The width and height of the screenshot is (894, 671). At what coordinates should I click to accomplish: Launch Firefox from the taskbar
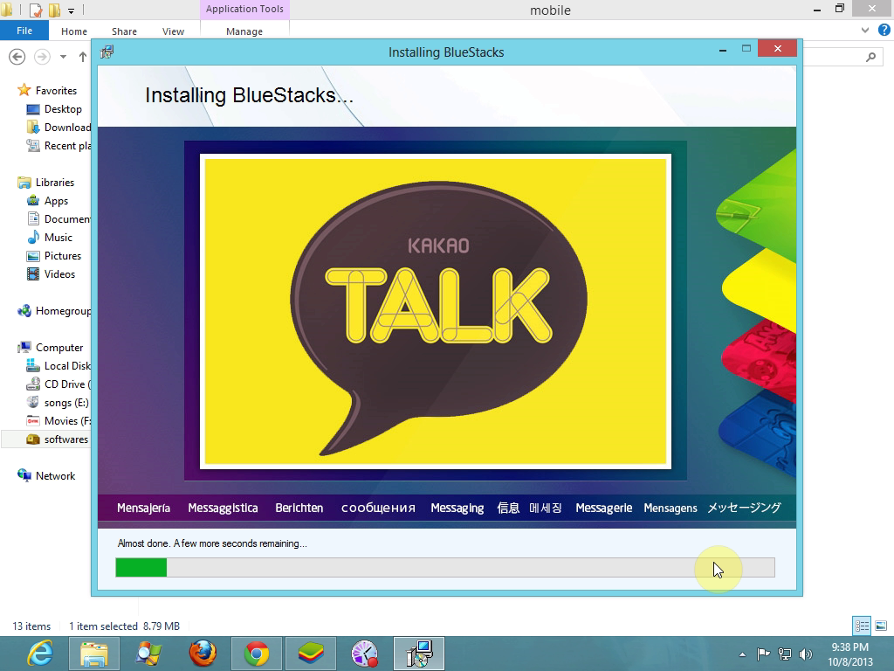click(x=203, y=654)
